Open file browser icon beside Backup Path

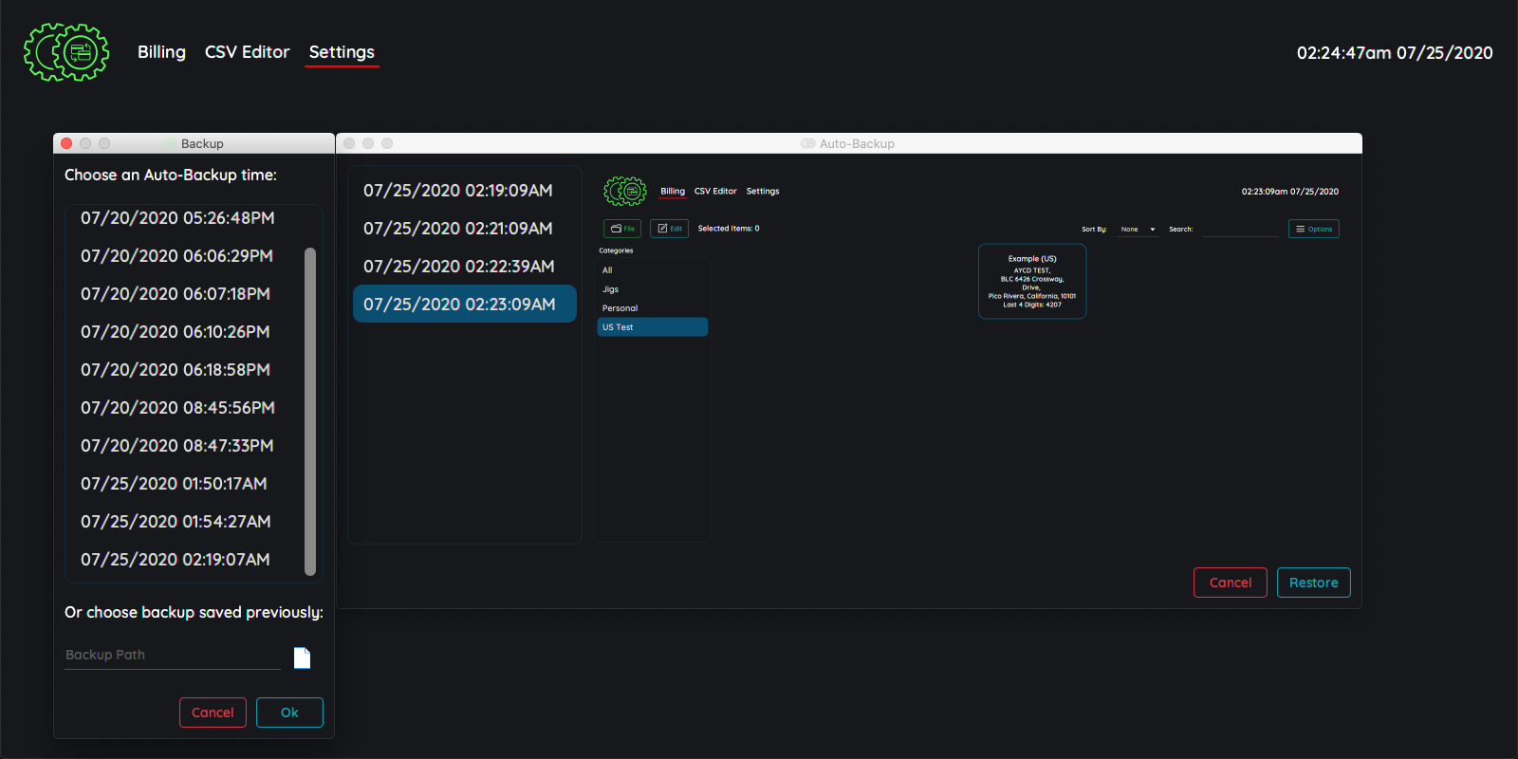point(302,657)
